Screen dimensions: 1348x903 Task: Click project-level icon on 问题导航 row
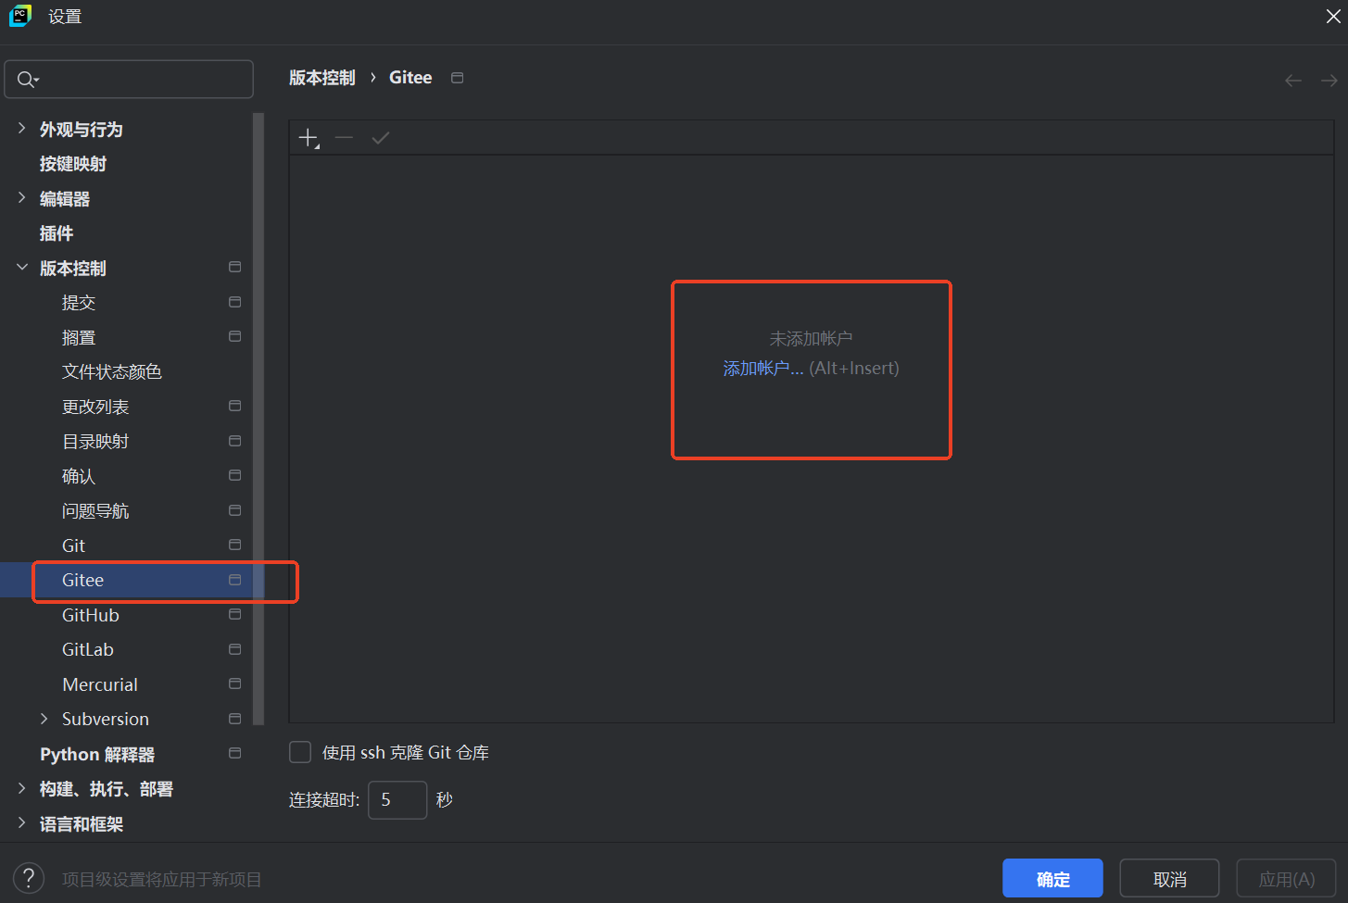pyautogui.click(x=234, y=510)
